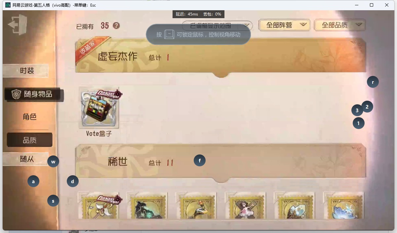This screenshot has height=233, width=397.
Task: Expand the display range dropdown
Action: click(x=217, y=26)
